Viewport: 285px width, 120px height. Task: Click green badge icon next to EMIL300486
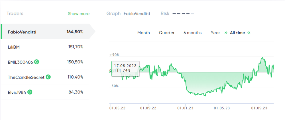pyautogui.click(x=37, y=62)
